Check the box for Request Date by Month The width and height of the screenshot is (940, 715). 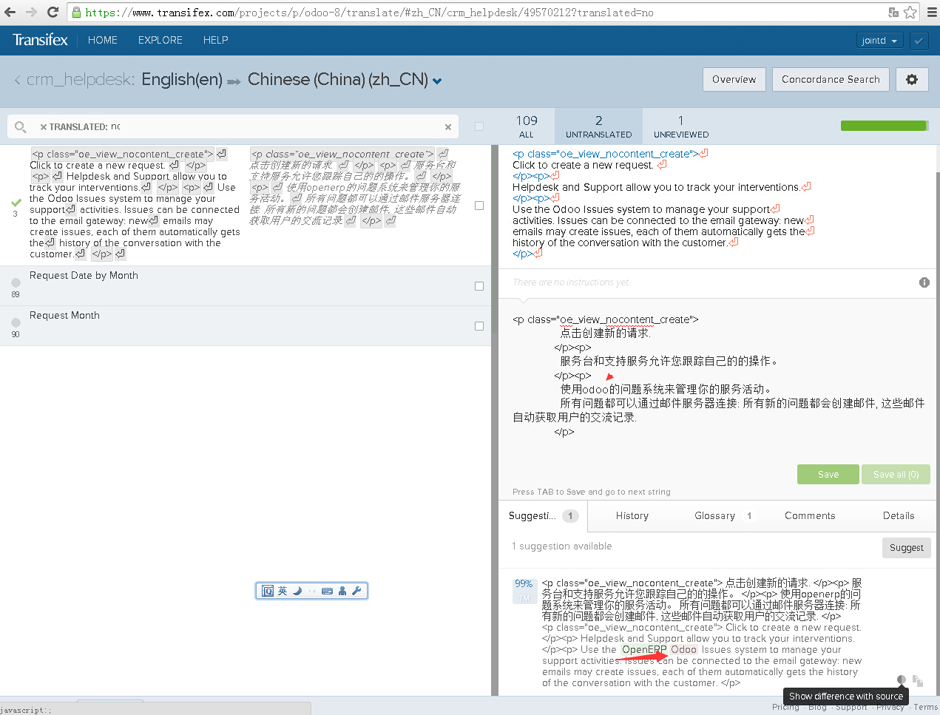[479, 286]
